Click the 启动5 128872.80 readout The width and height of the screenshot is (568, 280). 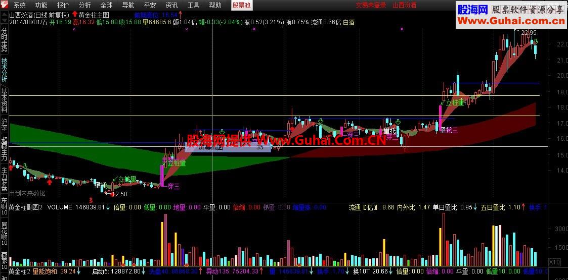(x=116, y=271)
